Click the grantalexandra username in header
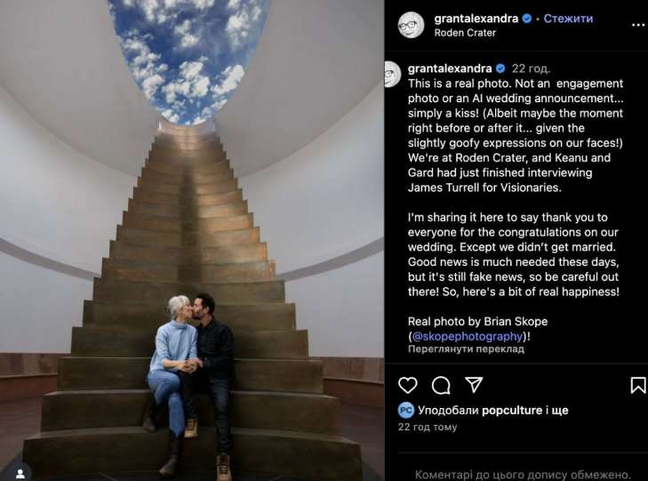 (476, 19)
